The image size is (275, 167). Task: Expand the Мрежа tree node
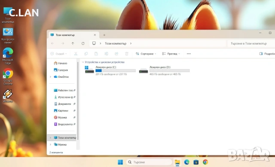tap(51, 145)
